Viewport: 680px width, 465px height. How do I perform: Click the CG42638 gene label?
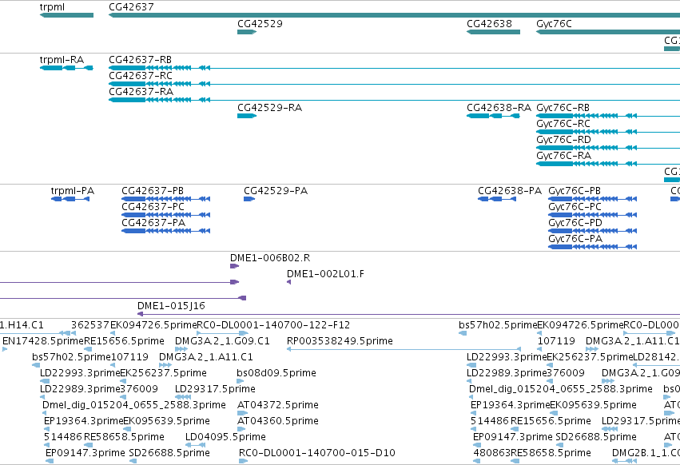pos(489,24)
